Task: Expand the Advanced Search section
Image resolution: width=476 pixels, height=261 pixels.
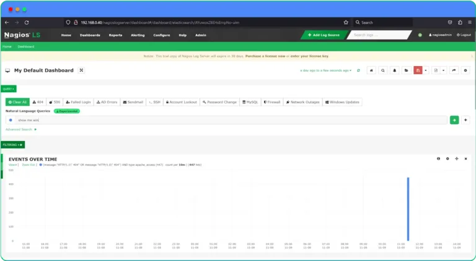Action: click(x=21, y=129)
